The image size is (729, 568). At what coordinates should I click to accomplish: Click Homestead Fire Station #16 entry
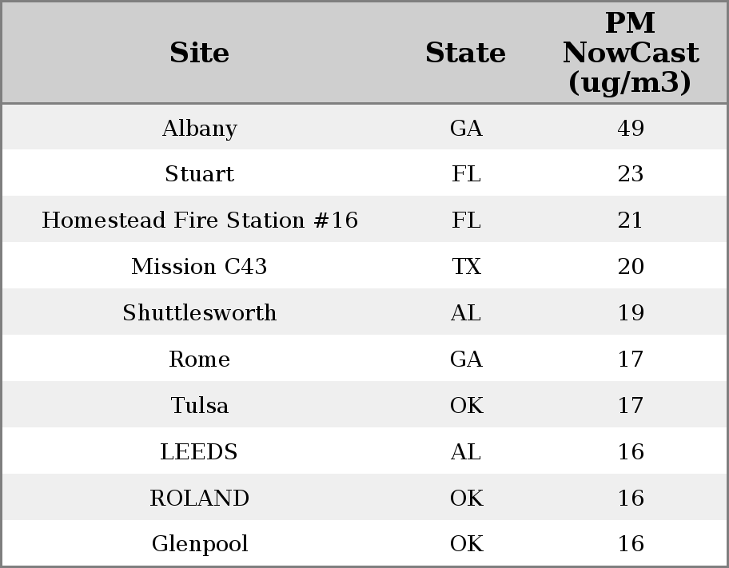[200, 220]
